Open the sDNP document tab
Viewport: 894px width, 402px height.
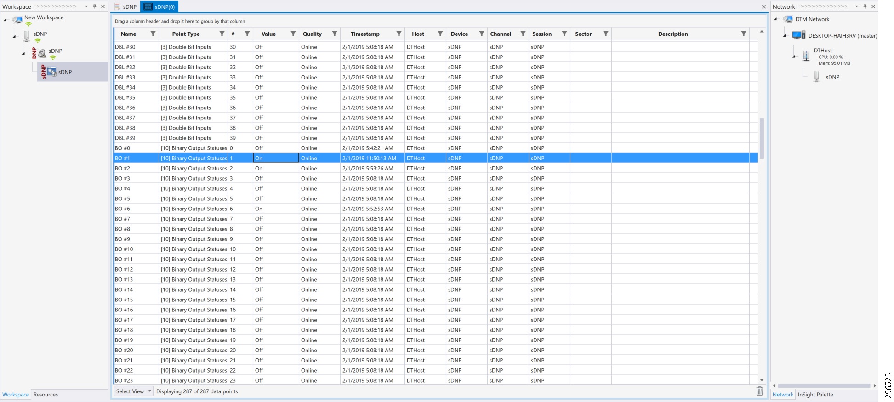coord(125,7)
